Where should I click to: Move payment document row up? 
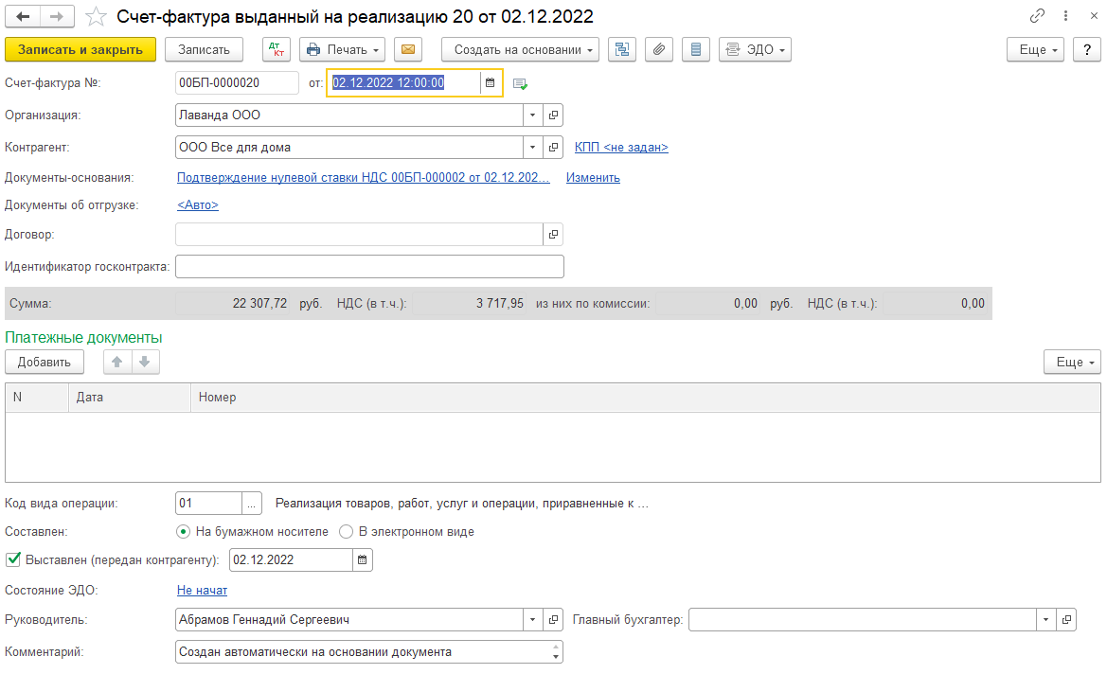pos(117,362)
